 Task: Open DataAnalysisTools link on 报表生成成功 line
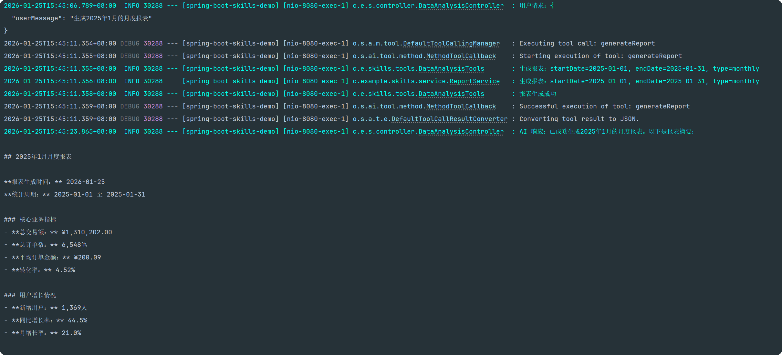[451, 94]
